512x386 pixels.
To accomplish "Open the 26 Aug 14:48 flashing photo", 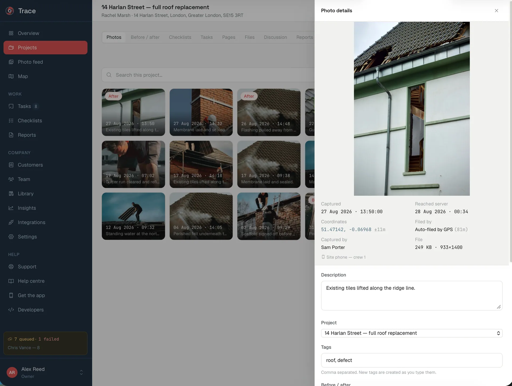I will click(269, 112).
